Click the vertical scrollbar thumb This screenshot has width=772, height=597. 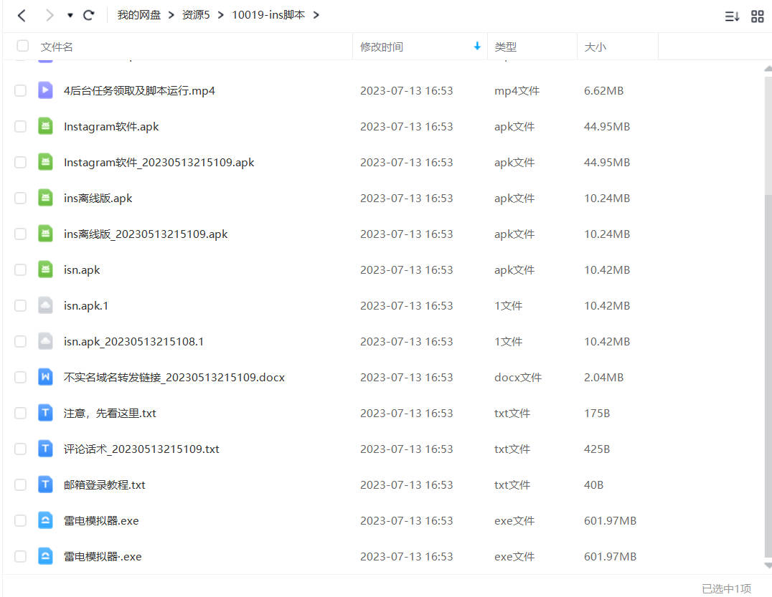(768, 376)
